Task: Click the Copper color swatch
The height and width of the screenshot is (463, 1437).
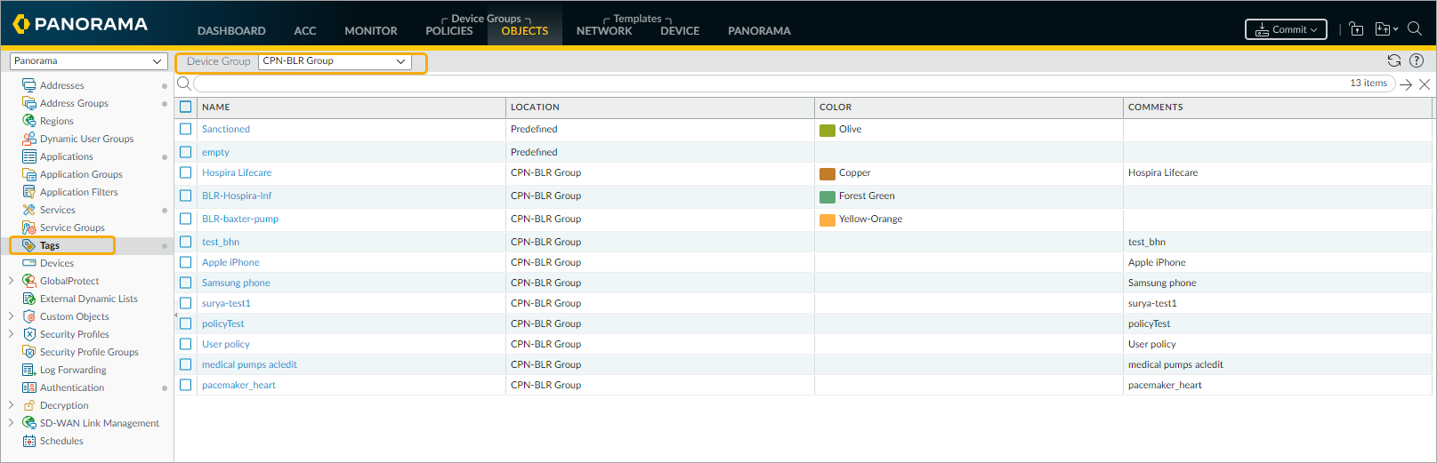Action: coord(827,173)
